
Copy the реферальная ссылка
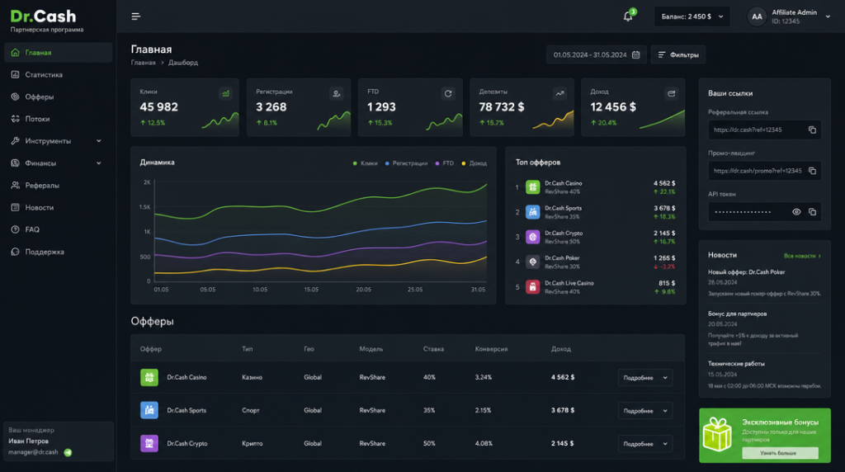(812, 130)
